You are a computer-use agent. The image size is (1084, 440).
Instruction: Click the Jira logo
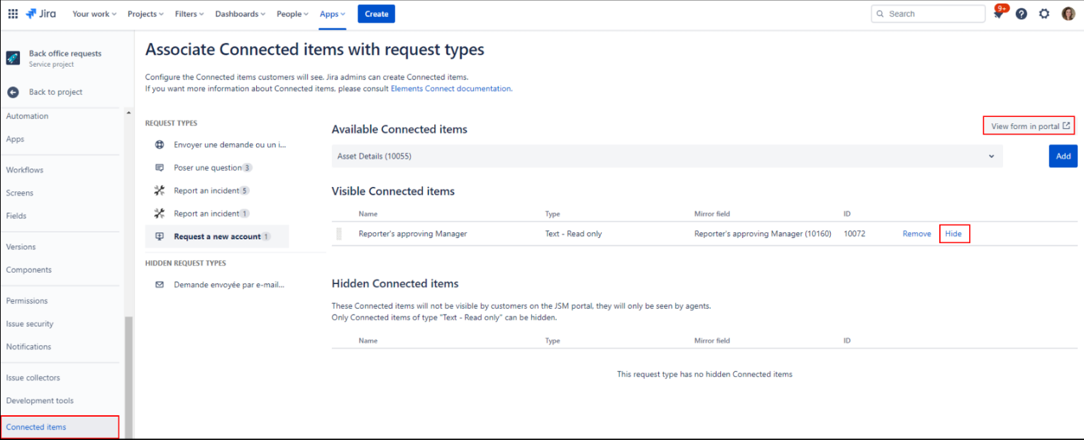point(40,13)
